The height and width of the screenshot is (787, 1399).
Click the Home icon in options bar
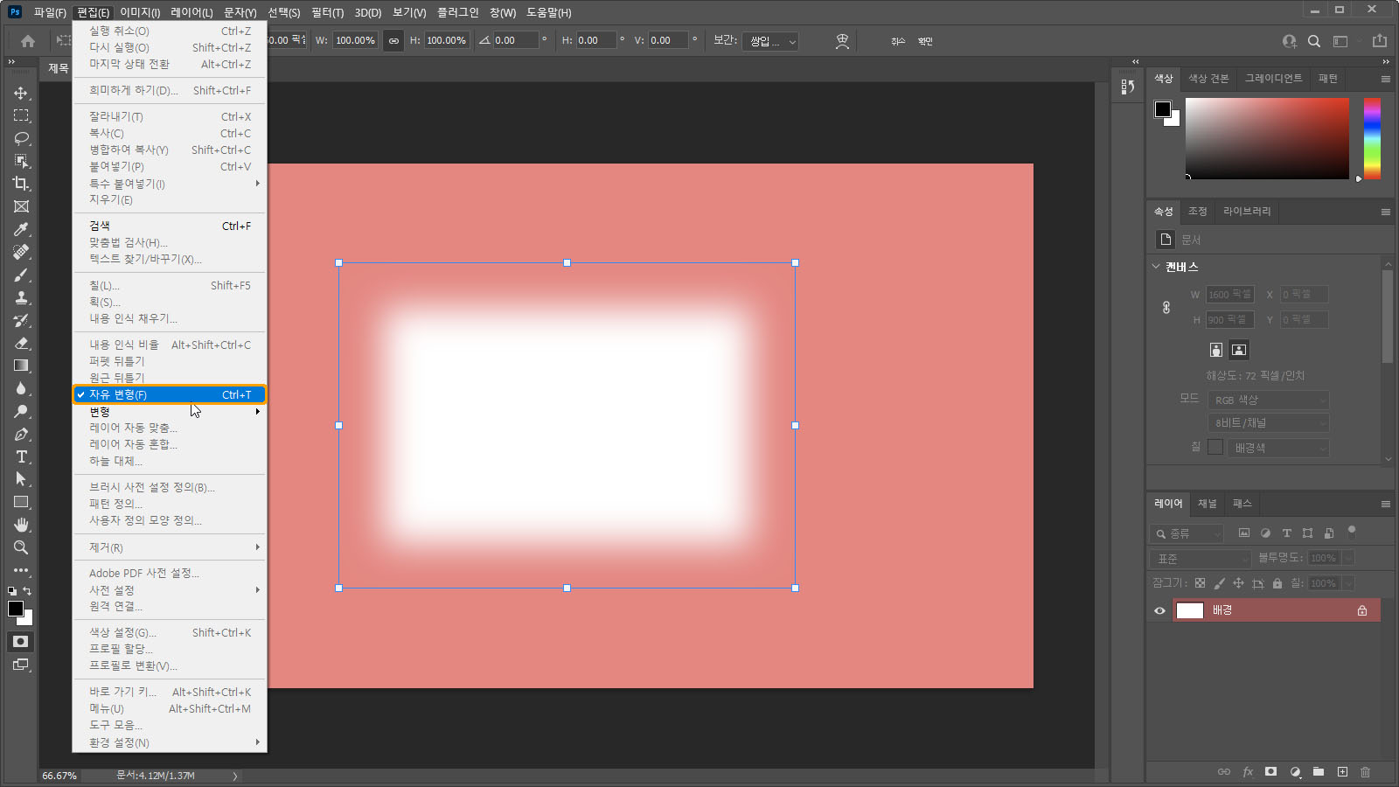pos(28,41)
